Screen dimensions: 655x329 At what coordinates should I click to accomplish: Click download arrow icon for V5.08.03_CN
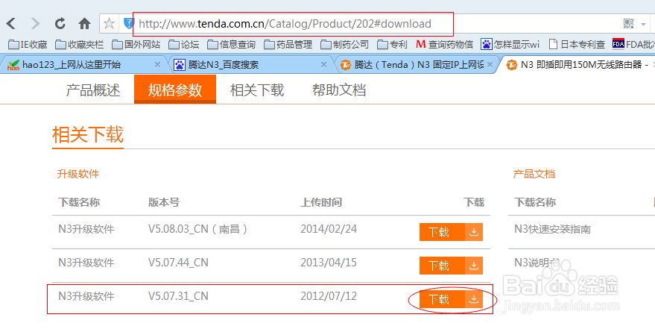(x=474, y=232)
